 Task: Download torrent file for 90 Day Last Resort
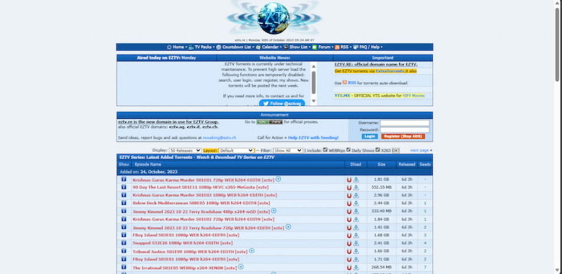click(356, 187)
